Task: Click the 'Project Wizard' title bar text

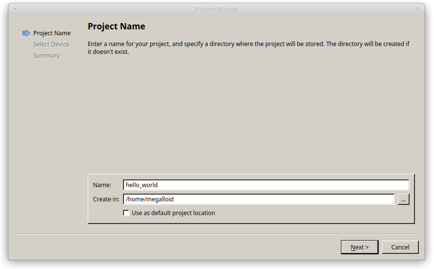Action: 217,9
